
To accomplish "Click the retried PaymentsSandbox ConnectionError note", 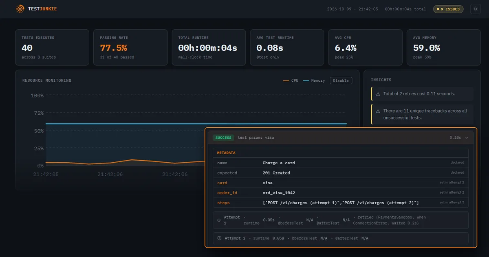I will tap(389, 220).
